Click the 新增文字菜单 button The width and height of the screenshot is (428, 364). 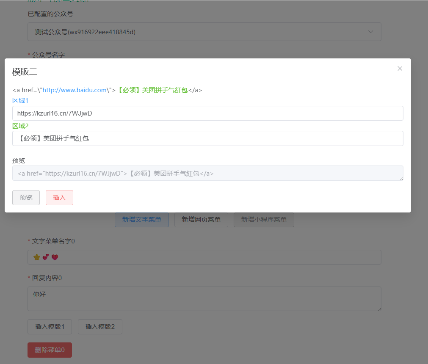click(x=141, y=219)
